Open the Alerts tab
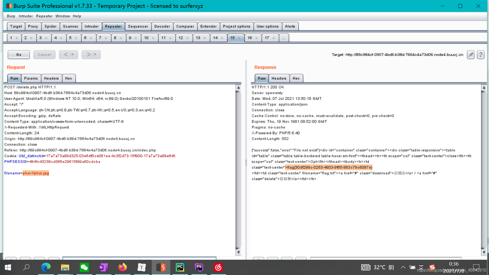 click(x=290, y=26)
